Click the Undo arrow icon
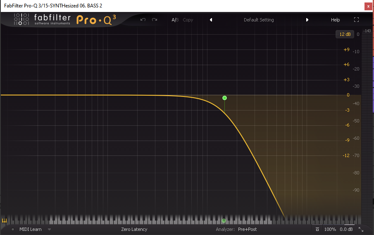The image size is (374, 235). click(x=143, y=20)
